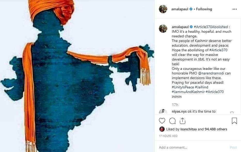The width and height of the screenshot is (241, 152).
Task: Toggle the Following status for amalapaul
Action: click(204, 9)
